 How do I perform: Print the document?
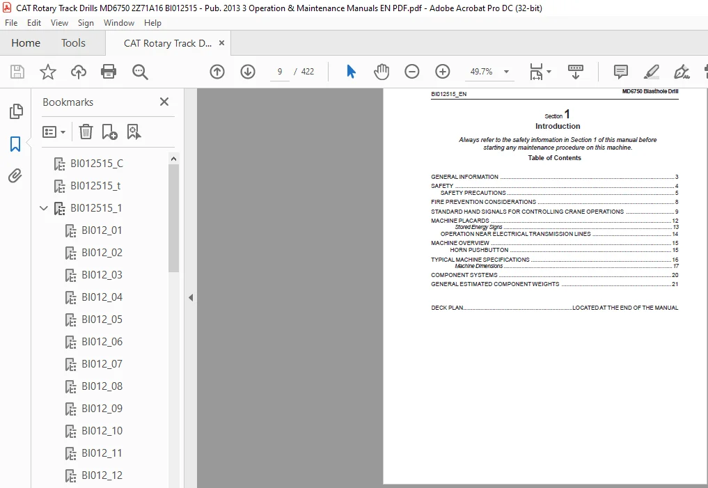pyautogui.click(x=109, y=72)
